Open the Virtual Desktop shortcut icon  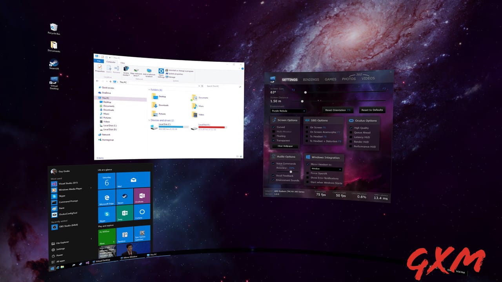pos(54,83)
